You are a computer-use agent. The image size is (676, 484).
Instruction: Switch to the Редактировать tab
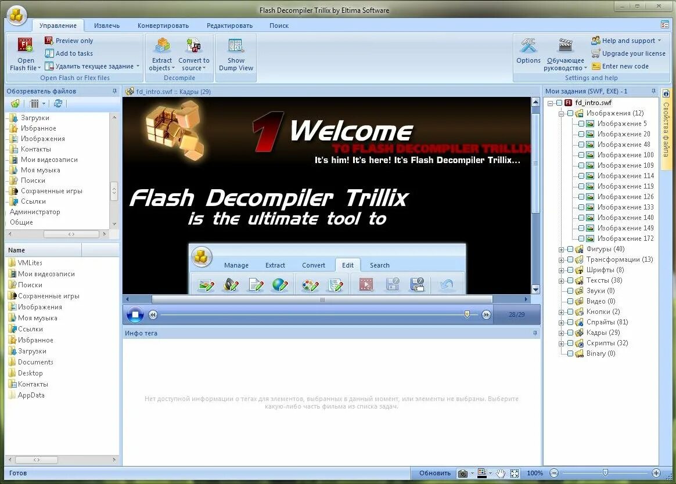[x=229, y=26]
